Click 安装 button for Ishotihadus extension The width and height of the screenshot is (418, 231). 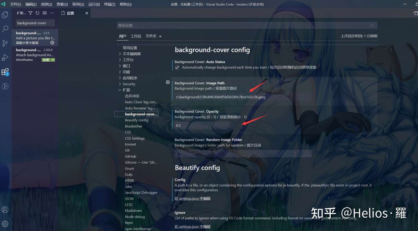(46, 60)
